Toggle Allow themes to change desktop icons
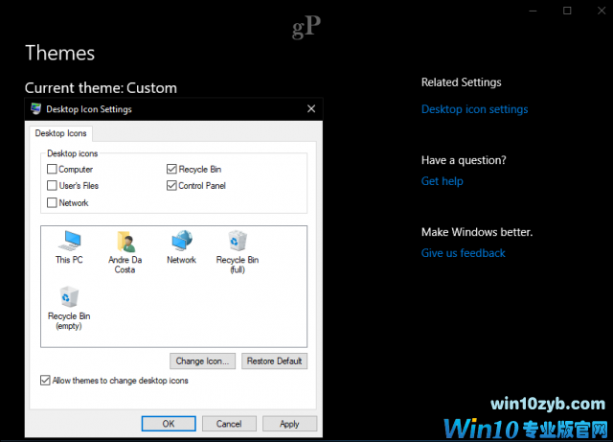Viewport: 613px width, 442px height. 46,381
